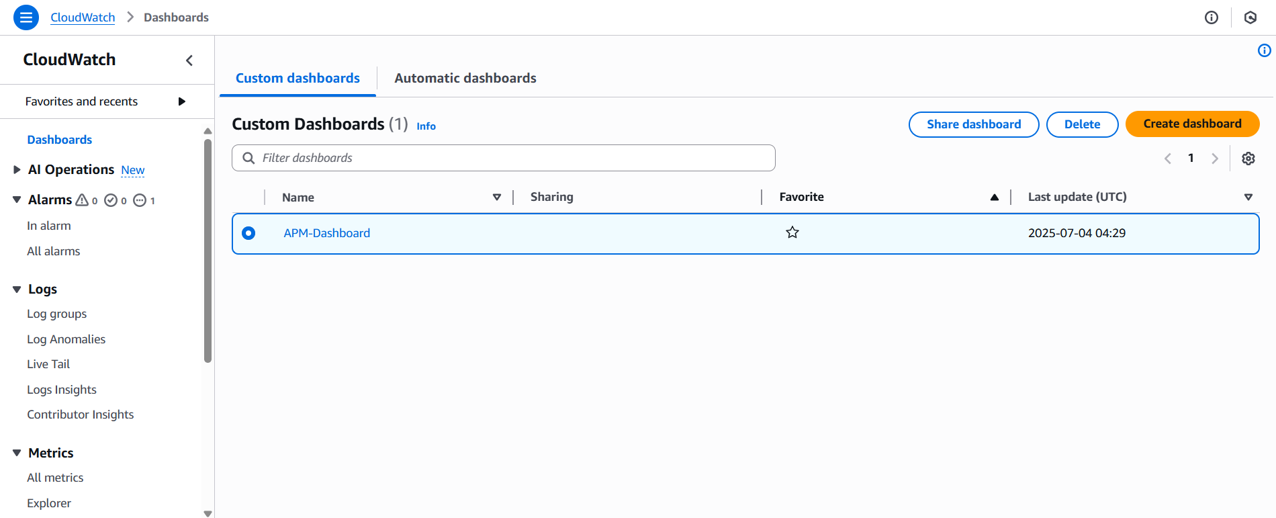Select the Custom dashboards tab

point(298,79)
